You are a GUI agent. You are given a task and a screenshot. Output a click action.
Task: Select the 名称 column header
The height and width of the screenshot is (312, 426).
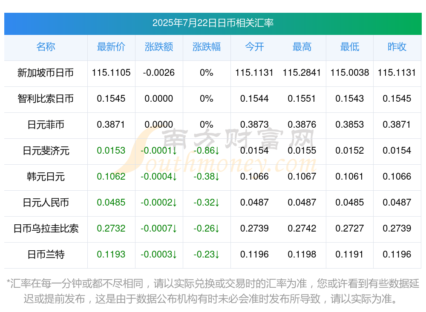pyautogui.click(x=46, y=47)
